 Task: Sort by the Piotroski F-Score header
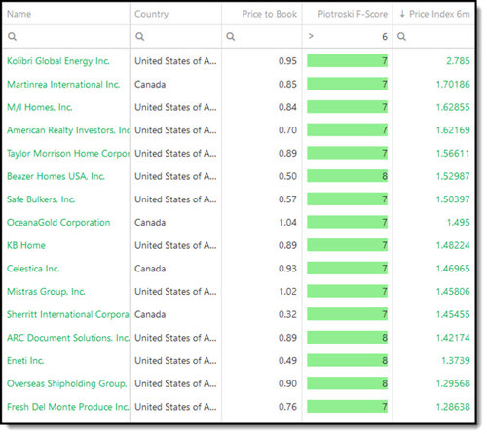(x=353, y=14)
